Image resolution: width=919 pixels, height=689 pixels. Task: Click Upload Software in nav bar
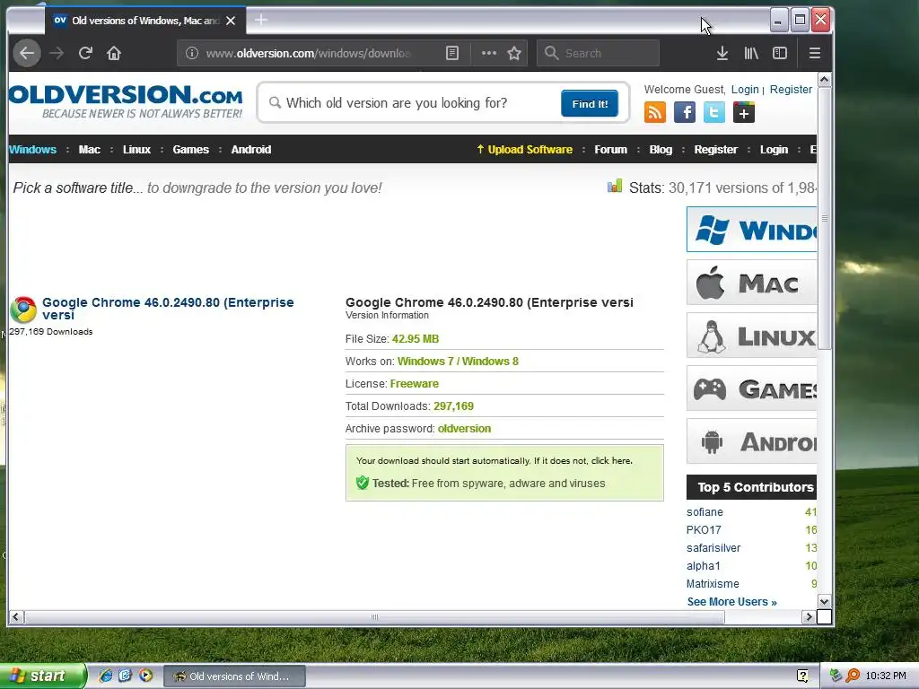pyautogui.click(x=524, y=150)
